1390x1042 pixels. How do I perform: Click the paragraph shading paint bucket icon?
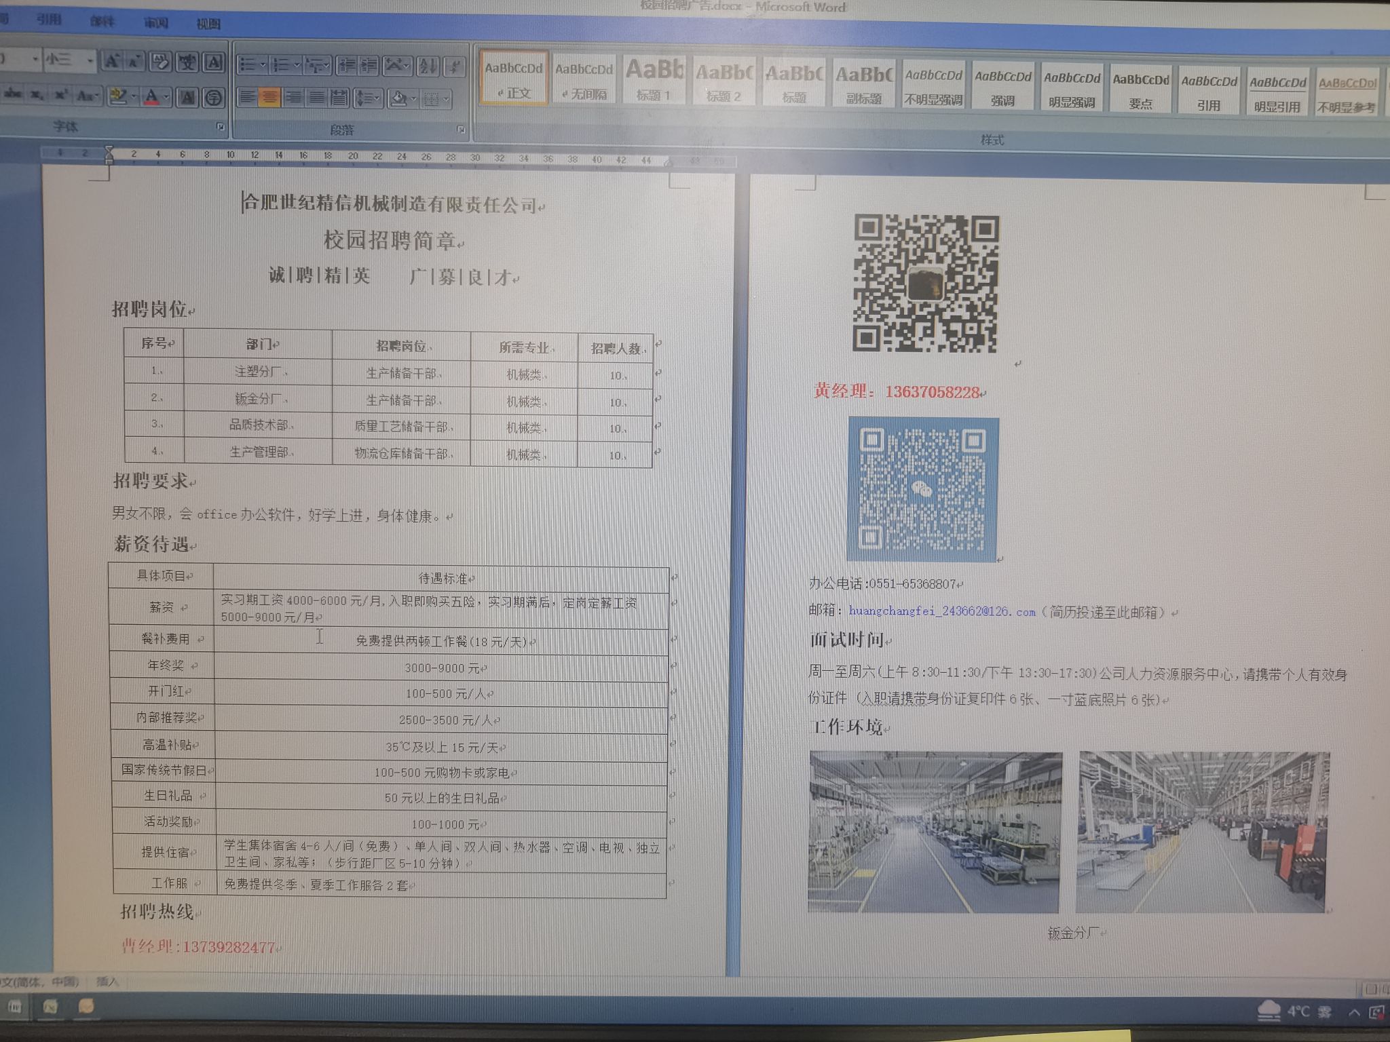[x=398, y=100]
